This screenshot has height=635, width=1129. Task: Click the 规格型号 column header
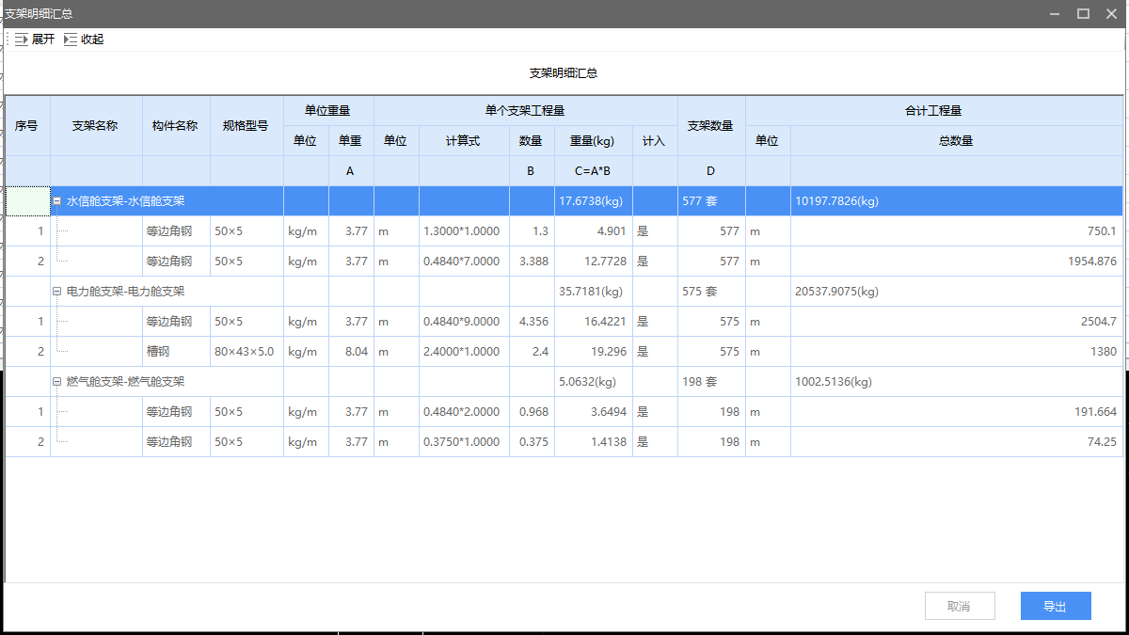pos(246,125)
